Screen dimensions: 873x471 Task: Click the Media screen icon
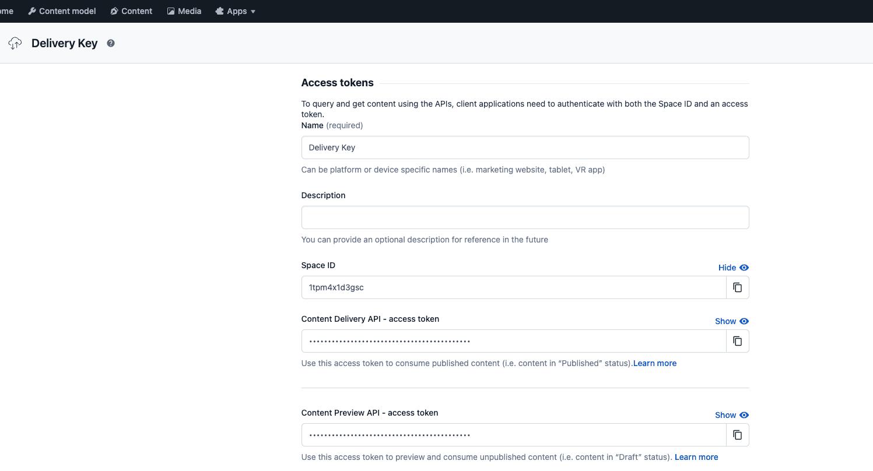170,10
